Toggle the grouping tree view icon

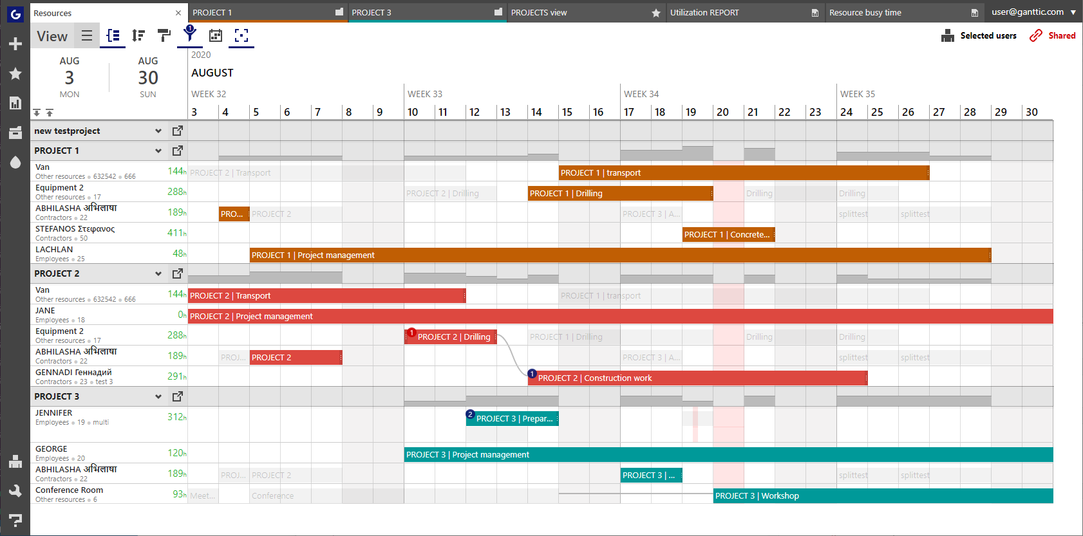click(113, 35)
